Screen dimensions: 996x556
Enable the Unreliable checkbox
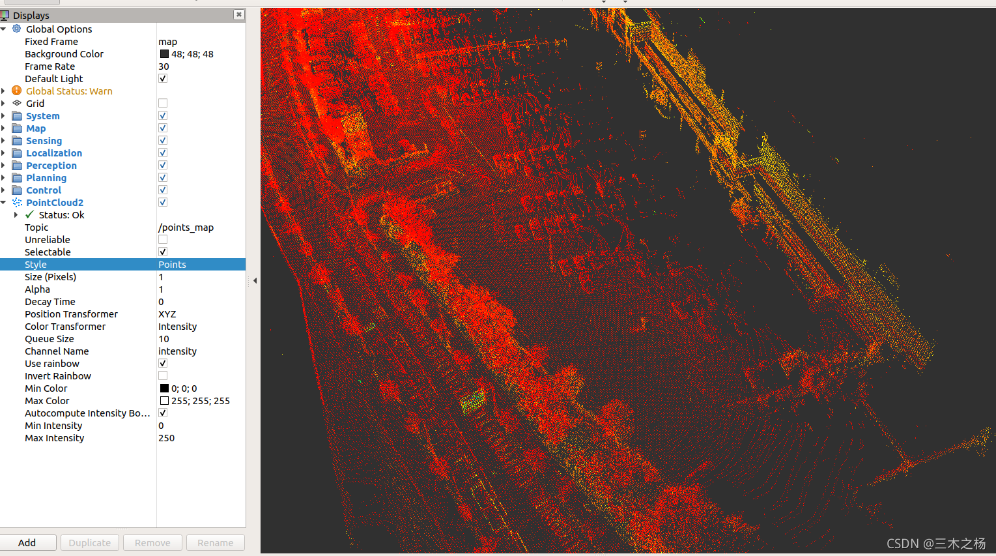163,239
